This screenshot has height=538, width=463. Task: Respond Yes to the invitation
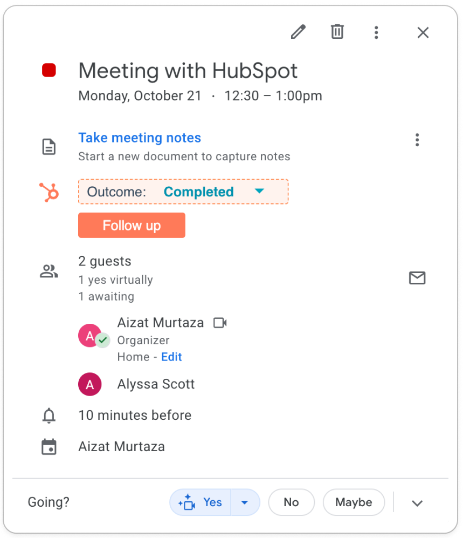tap(201, 502)
